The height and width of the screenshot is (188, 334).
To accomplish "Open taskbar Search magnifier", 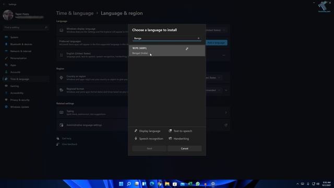I will 129,184.
